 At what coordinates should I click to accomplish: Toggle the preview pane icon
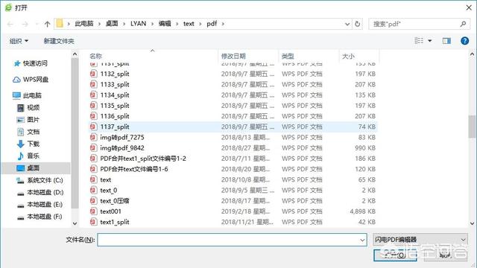click(x=446, y=41)
